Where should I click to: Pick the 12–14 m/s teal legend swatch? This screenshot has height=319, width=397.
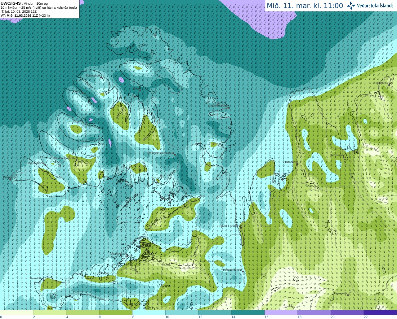click(215, 312)
